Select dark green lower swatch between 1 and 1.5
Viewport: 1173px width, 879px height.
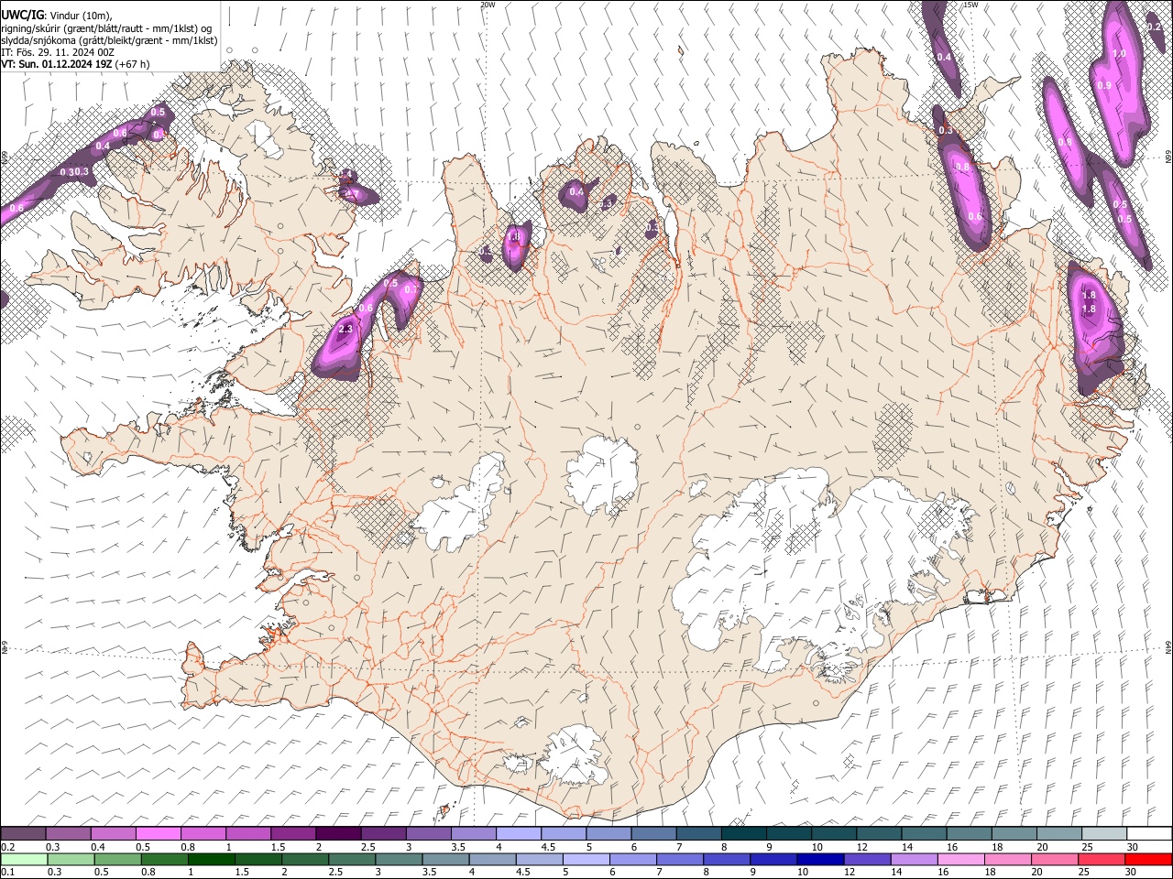(213, 859)
